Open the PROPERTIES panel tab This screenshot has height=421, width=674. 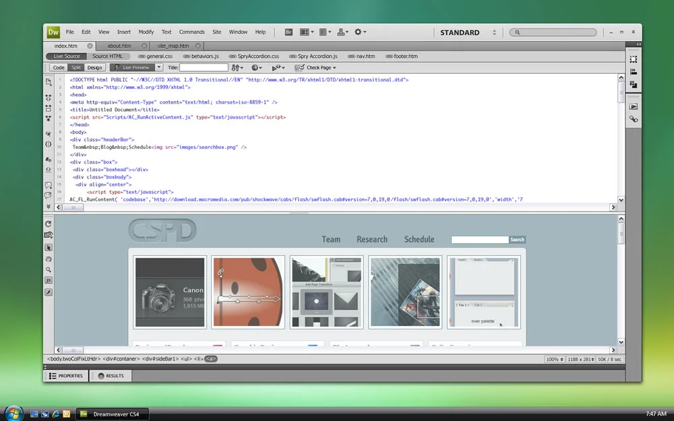coord(66,376)
